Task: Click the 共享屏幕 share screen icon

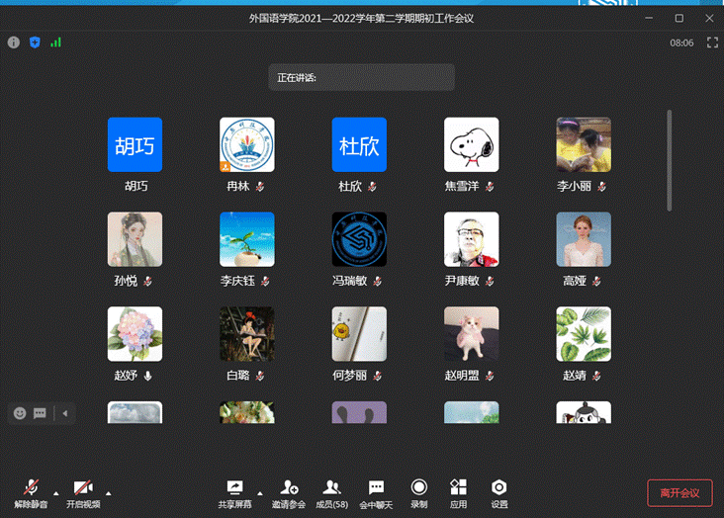Action: [x=234, y=487]
